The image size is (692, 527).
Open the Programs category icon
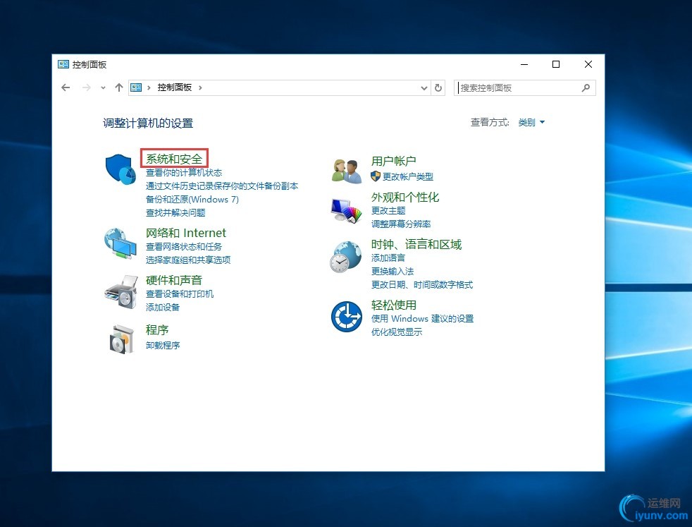(120, 339)
